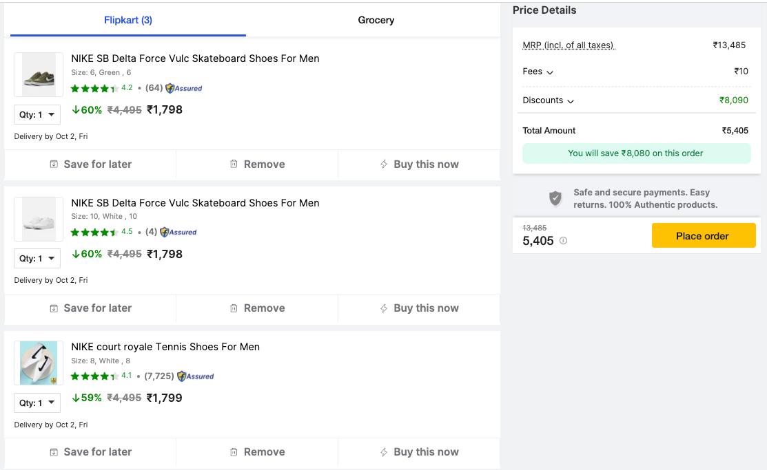
Task: Click the (64) ratings count
Action: tap(154, 88)
